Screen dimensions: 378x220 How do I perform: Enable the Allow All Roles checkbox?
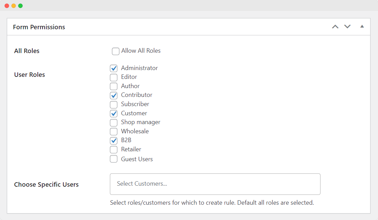tap(116, 51)
